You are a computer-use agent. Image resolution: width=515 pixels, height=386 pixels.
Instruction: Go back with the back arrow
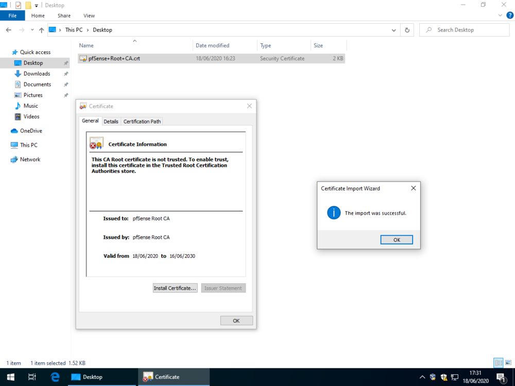click(9, 30)
